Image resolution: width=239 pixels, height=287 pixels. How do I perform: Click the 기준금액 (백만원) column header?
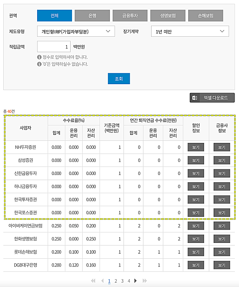[112, 128]
